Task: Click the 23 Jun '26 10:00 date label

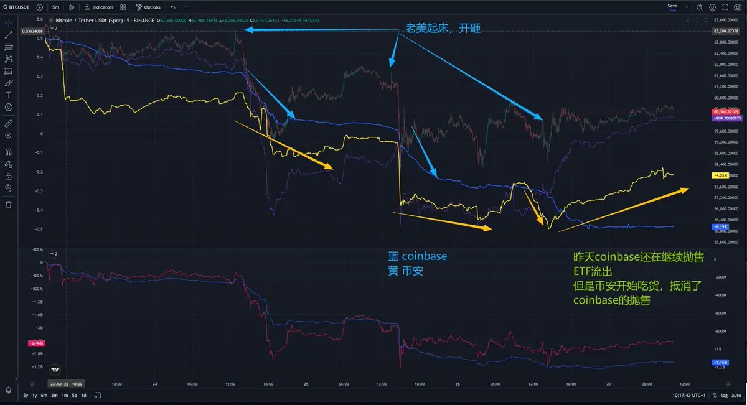Action: click(68, 384)
